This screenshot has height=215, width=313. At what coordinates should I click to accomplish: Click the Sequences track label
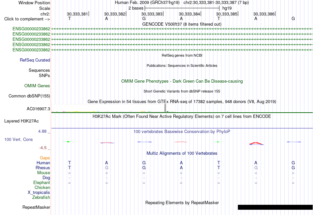pos(39,70)
